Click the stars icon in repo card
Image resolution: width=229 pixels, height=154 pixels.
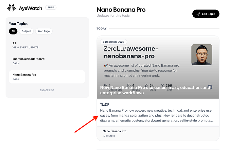[146, 85]
